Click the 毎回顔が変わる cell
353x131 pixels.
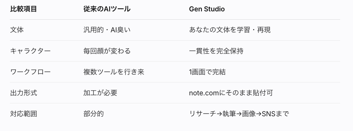tap(107, 51)
